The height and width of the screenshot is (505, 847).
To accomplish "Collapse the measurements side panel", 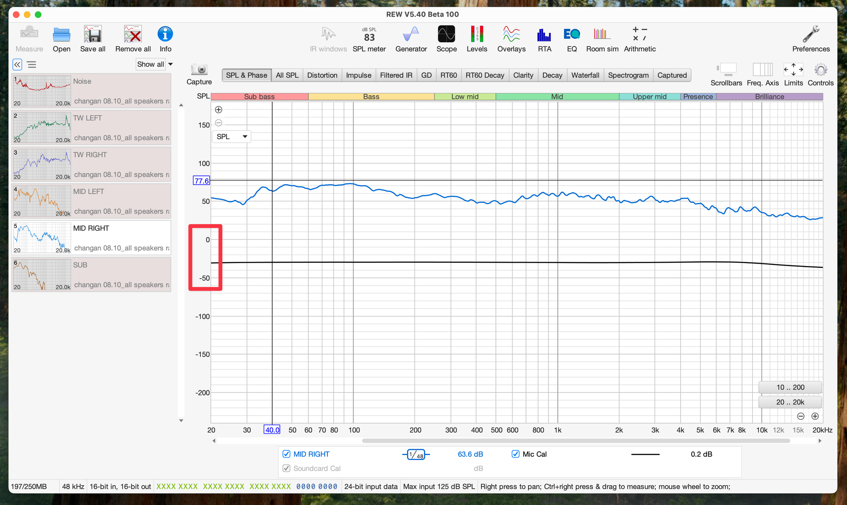I will [x=17, y=64].
